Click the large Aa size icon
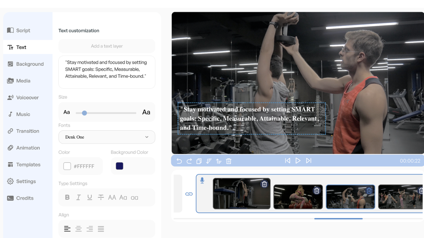424x238 pixels. 146,112
